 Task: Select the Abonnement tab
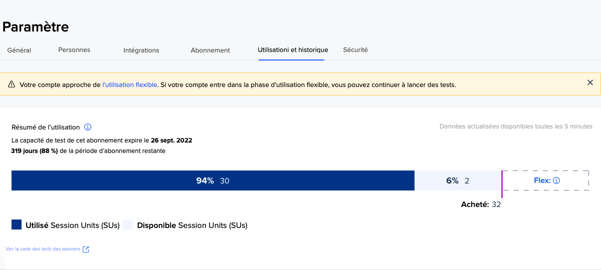pos(211,50)
